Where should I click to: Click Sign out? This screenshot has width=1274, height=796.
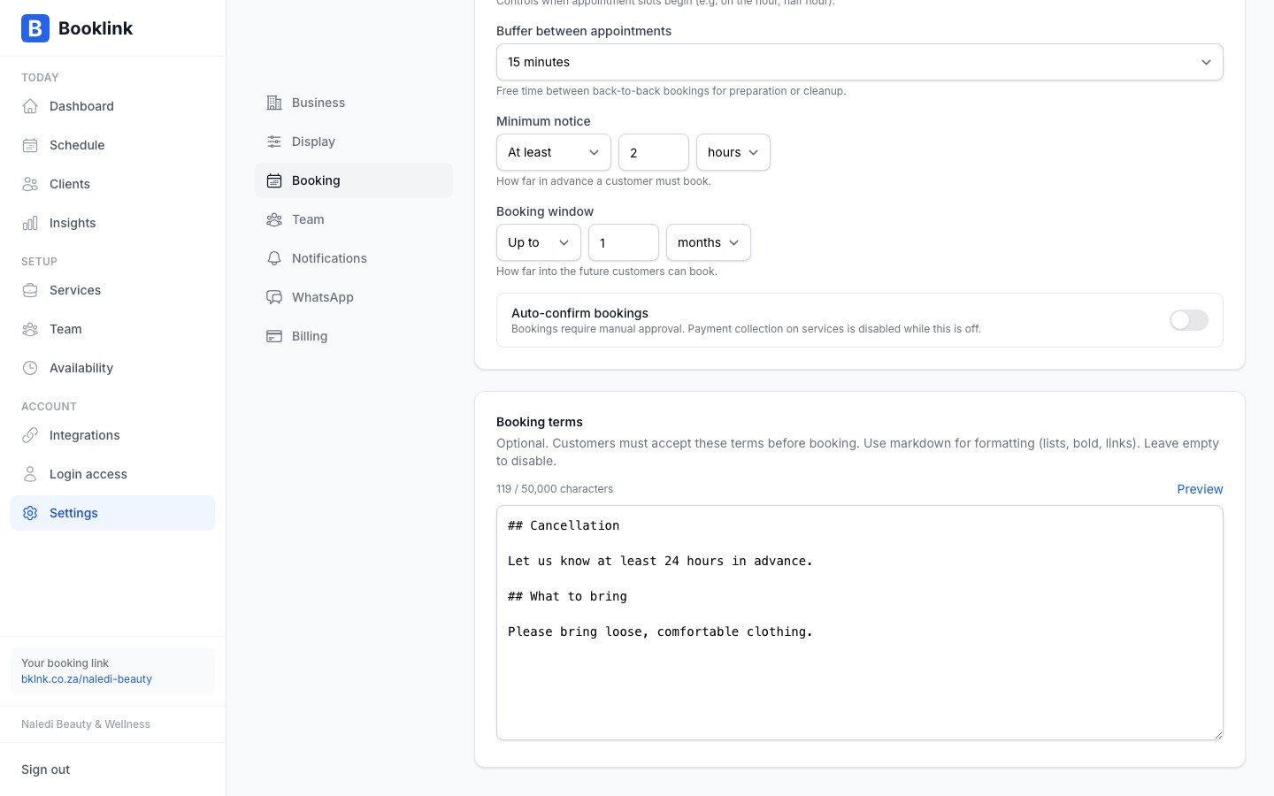[46, 769]
